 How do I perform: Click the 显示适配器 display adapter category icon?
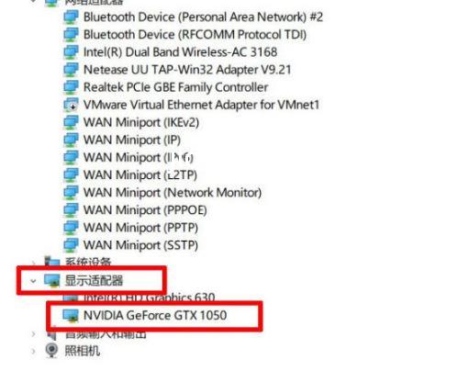pos(52,280)
